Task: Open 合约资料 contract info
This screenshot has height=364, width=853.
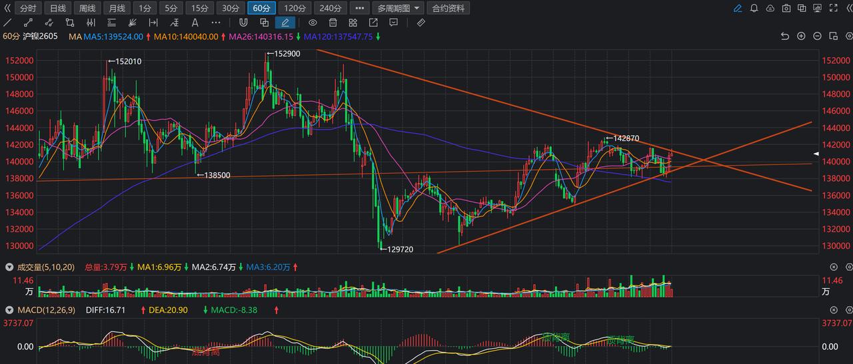Action: (448, 9)
